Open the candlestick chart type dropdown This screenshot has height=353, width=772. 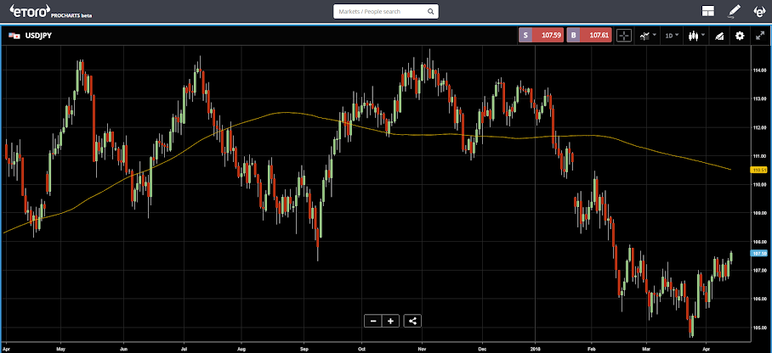point(696,36)
